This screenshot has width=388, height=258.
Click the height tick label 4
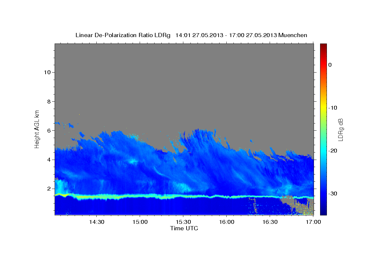tap(49, 159)
